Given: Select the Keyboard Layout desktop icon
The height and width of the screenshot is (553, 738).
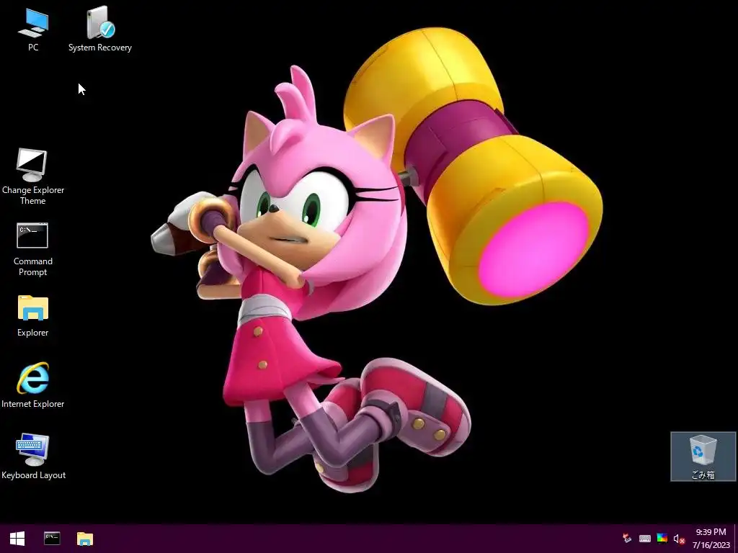Looking at the screenshot, I should click(x=33, y=456).
